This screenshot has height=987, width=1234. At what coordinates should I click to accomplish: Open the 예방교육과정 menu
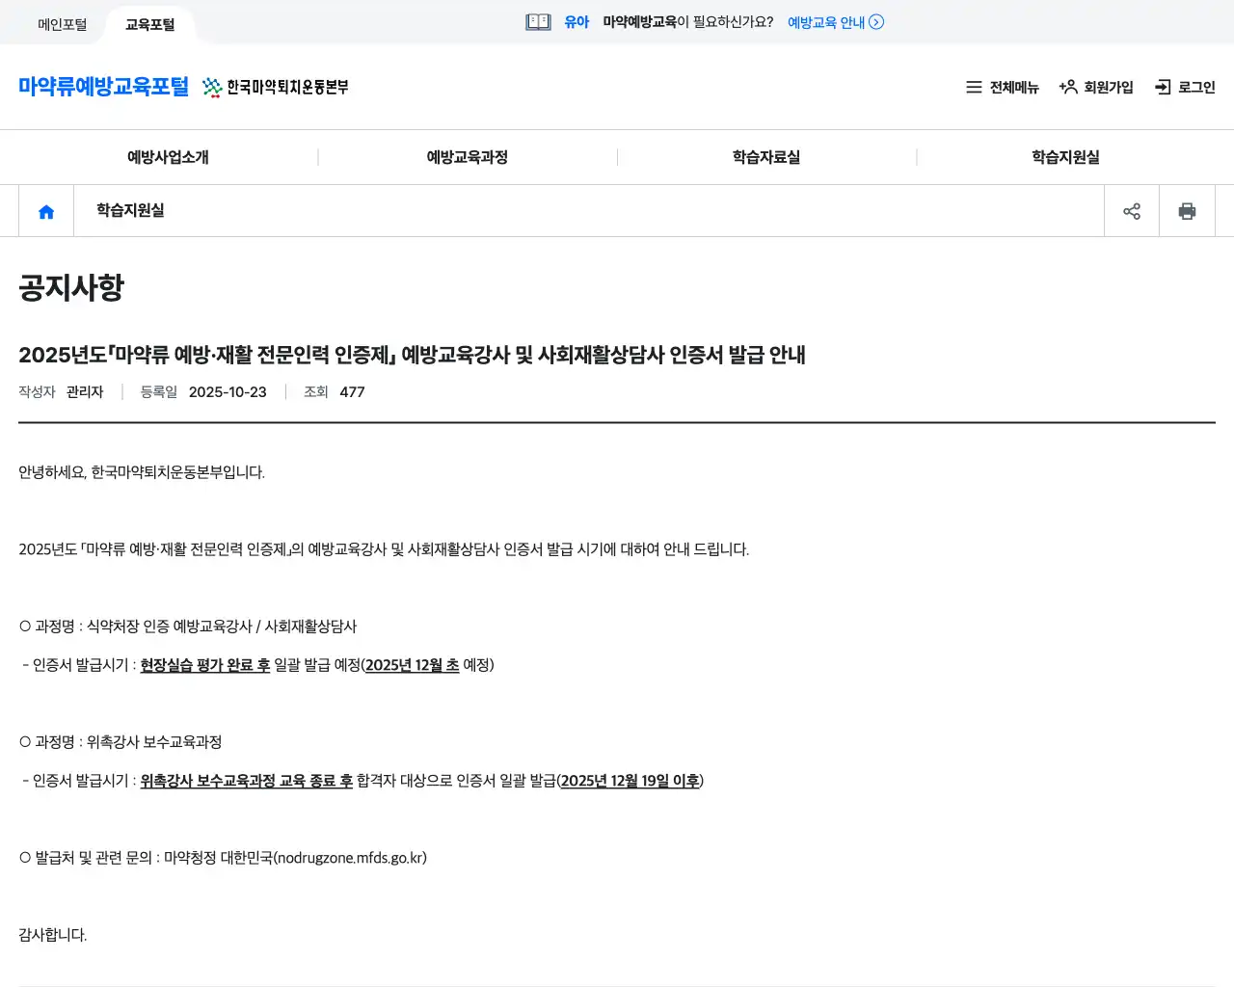[x=468, y=156]
